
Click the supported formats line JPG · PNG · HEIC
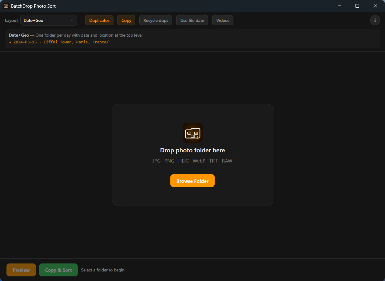pyautogui.click(x=193, y=161)
